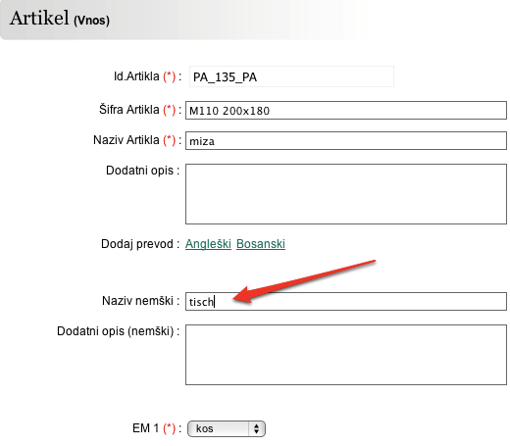Add a Bosanski translation

coord(261,244)
